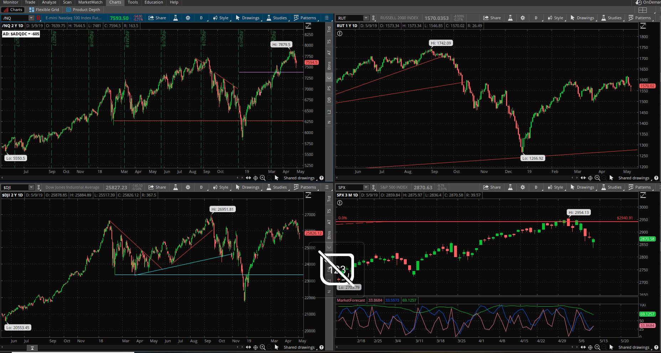Click Share on the SPX chart

tap(492, 187)
